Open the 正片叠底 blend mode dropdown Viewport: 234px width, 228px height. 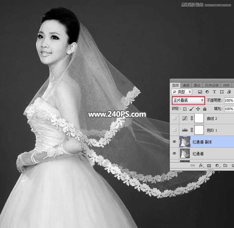[188, 100]
